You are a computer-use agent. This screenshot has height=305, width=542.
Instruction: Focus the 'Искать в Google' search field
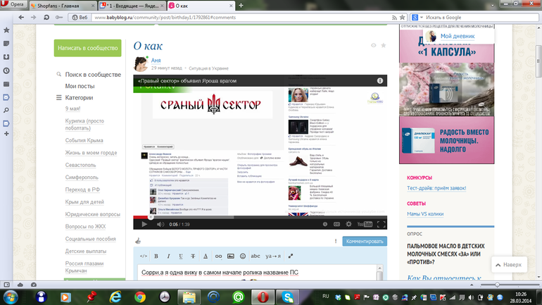pyautogui.click(x=481, y=18)
